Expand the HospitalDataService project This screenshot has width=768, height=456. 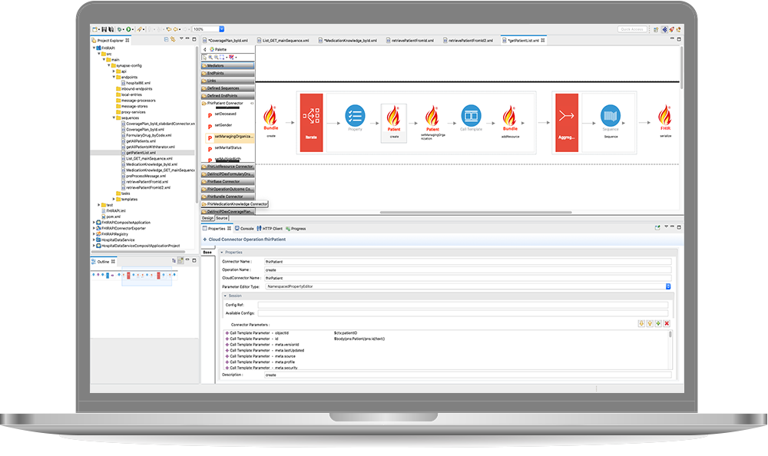(94, 240)
